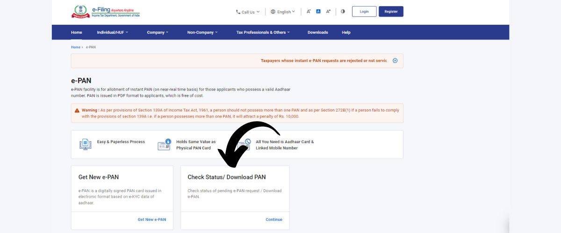Open the Help menu item
The height and width of the screenshot is (233, 561).
[x=346, y=33]
